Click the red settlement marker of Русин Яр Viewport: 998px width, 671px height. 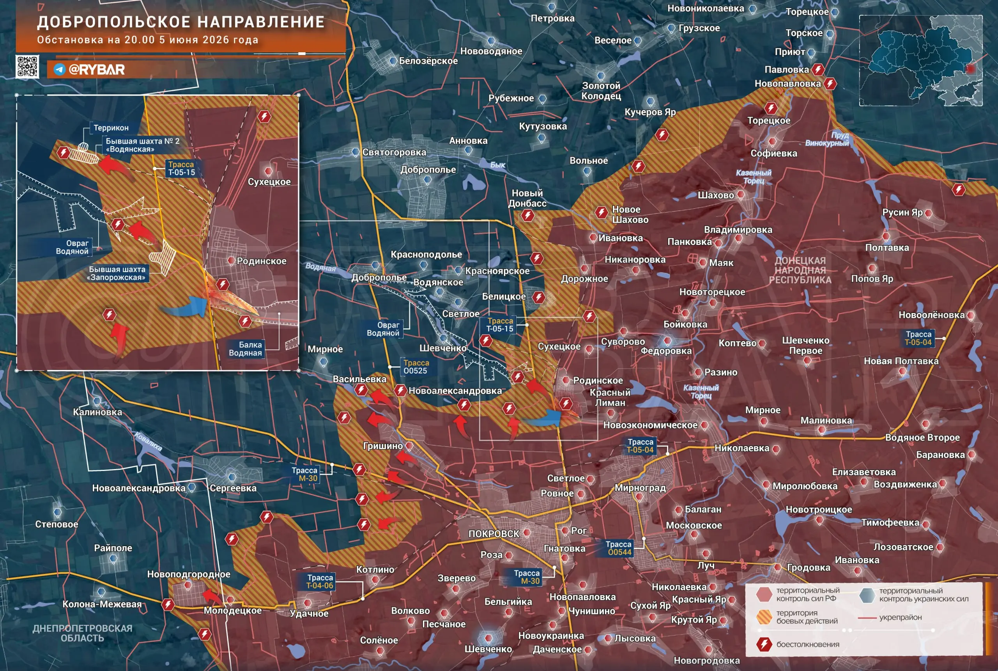click(x=928, y=212)
